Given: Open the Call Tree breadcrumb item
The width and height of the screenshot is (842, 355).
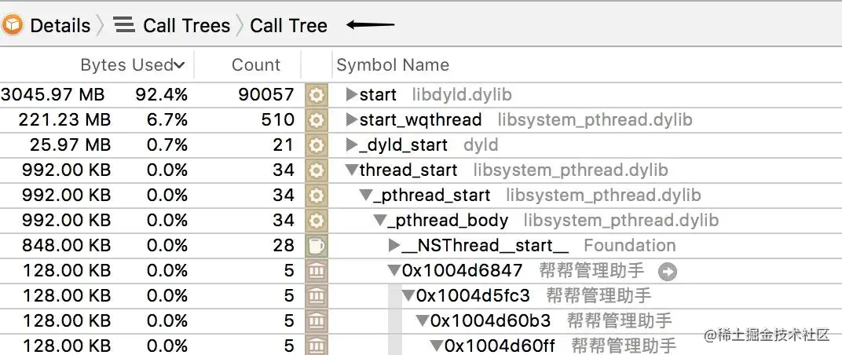Looking at the screenshot, I should coord(288,25).
